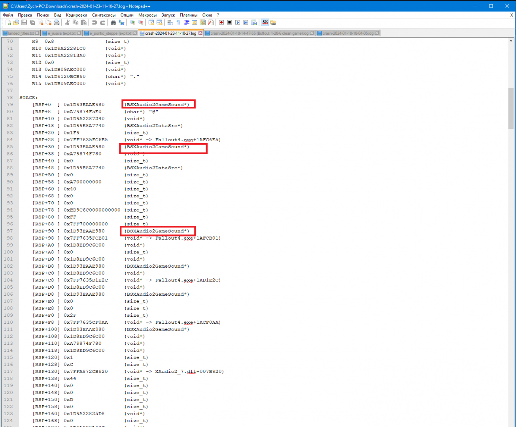The height and width of the screenshot is (427, 516).
Task: Open the Кодировки menu
Action: pos(76,15)
